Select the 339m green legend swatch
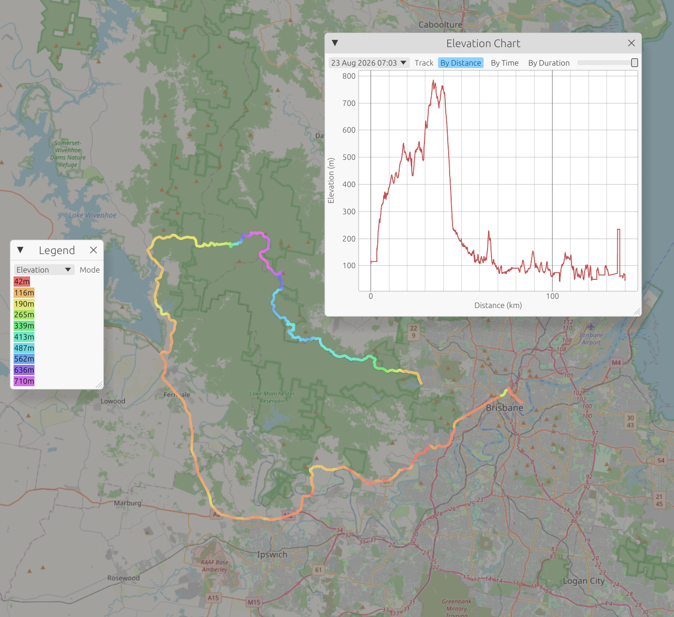674x617 pixels. click(24, 326)
